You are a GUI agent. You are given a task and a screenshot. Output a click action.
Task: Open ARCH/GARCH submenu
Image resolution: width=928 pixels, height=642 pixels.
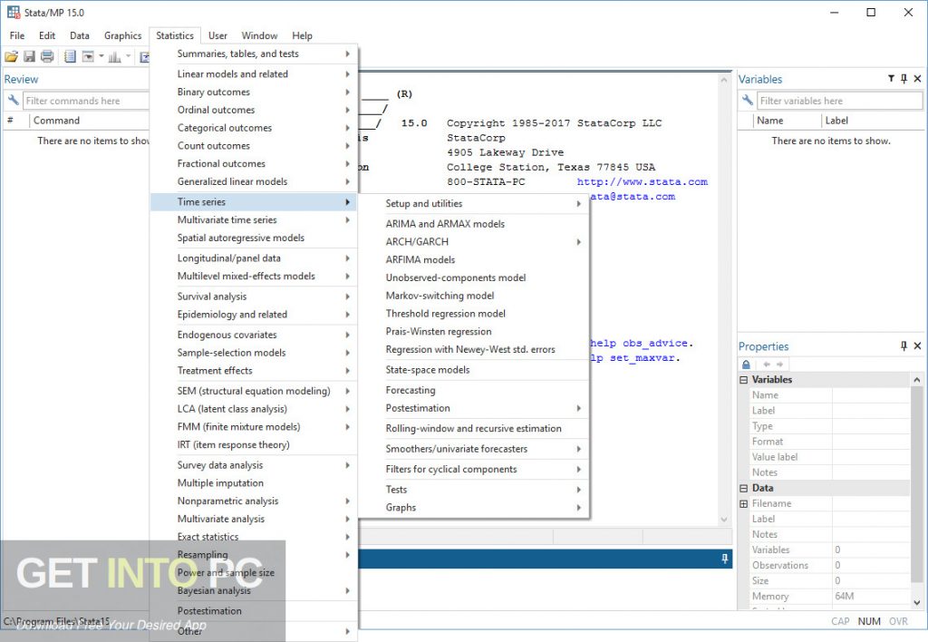[x=474, y=241]
